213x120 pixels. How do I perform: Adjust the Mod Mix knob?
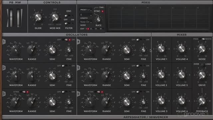click(x=55, y=17)
